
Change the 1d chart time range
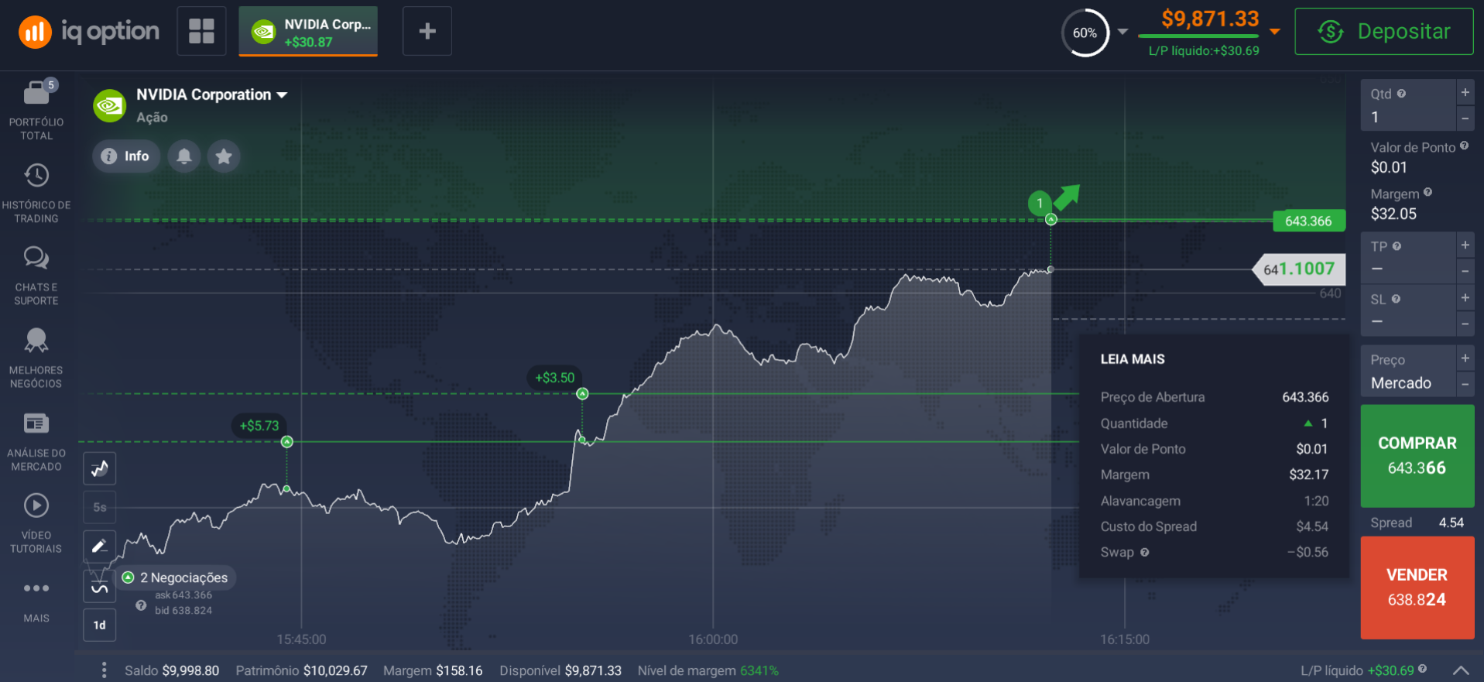[x=100, y=625]
